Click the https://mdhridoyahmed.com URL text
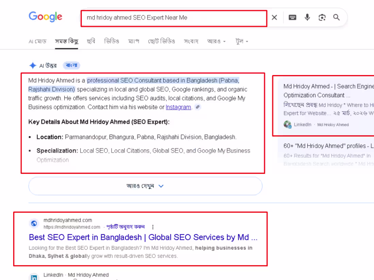 (x=72, y=227)
